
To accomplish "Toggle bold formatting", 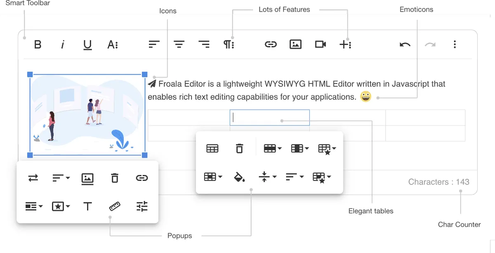I will (38, 44).
